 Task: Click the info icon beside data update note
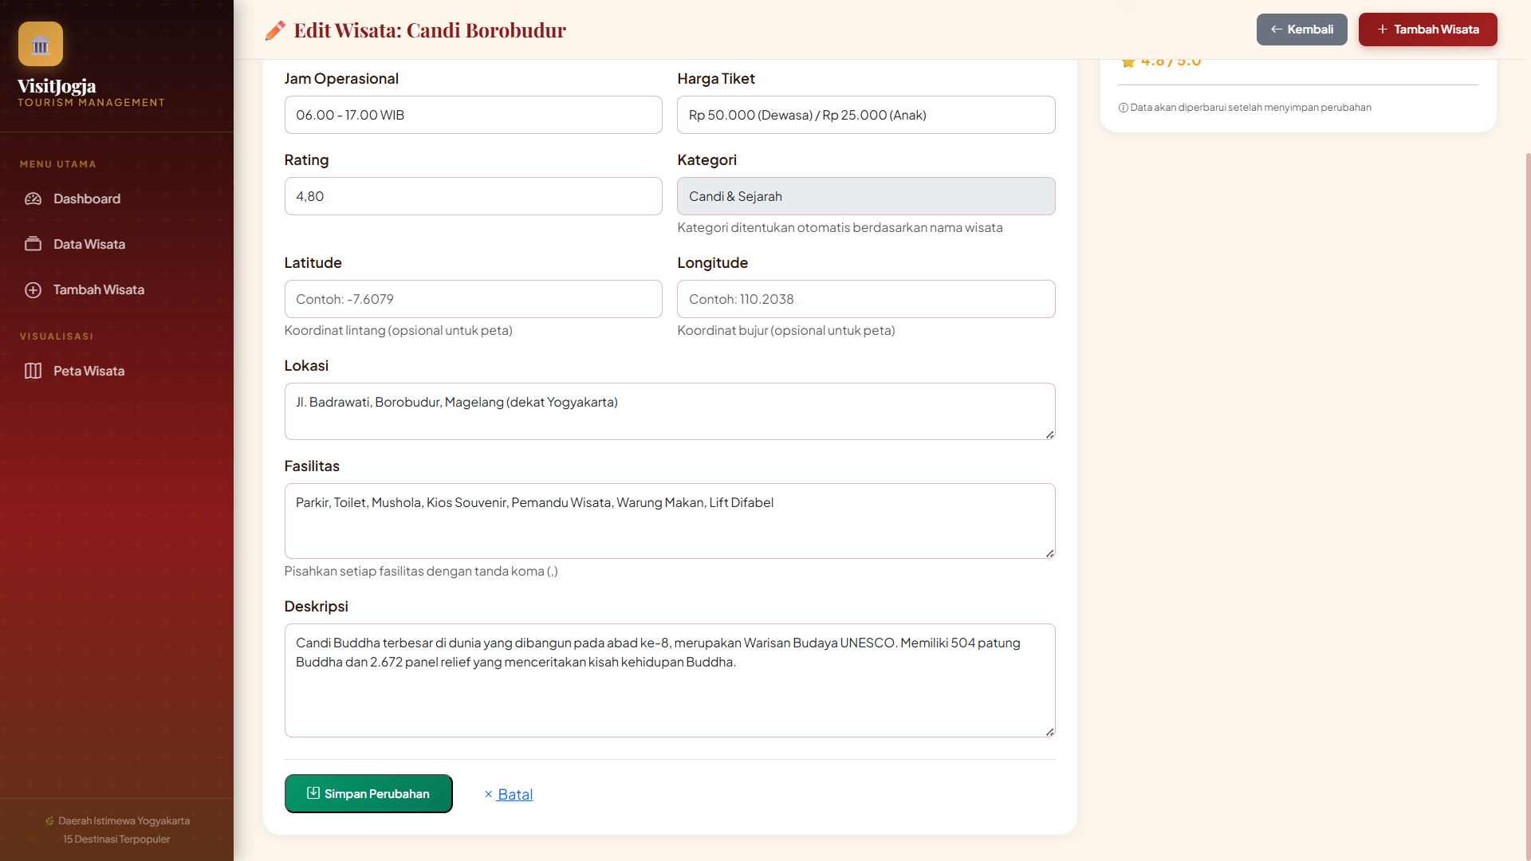(x=1123, y=108)
